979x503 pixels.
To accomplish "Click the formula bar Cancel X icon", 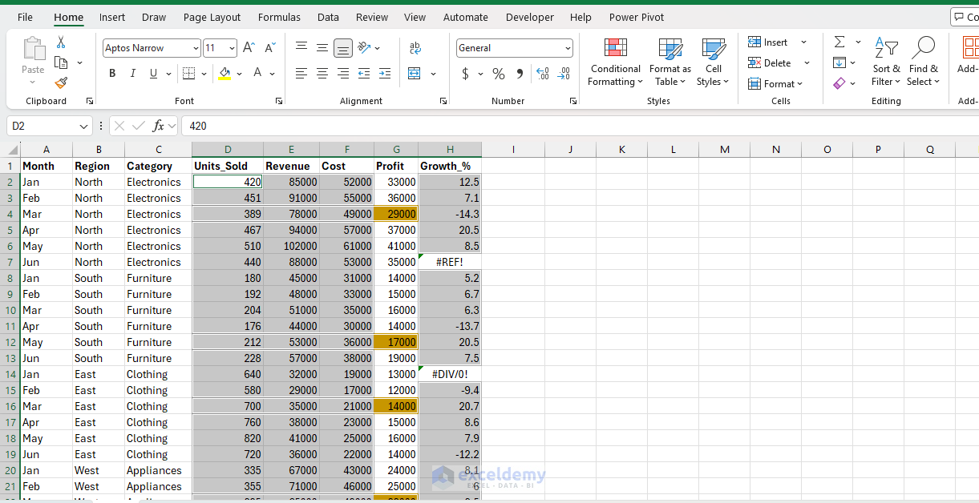I will 119,126.
